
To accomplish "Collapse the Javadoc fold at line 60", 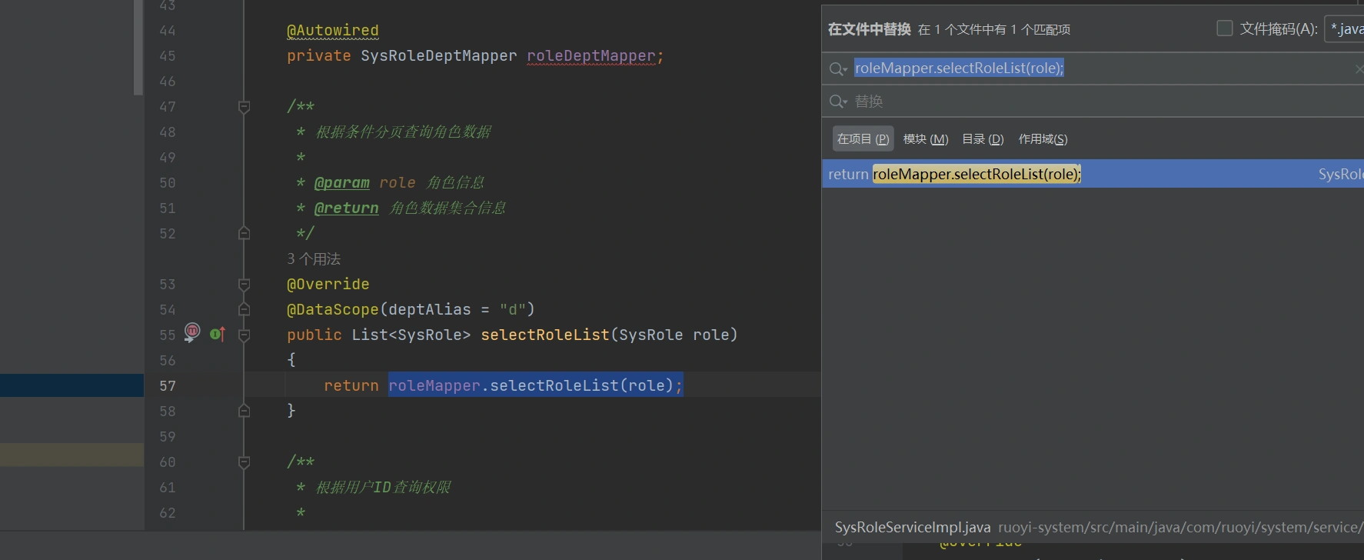I will [x=244, y=462].
